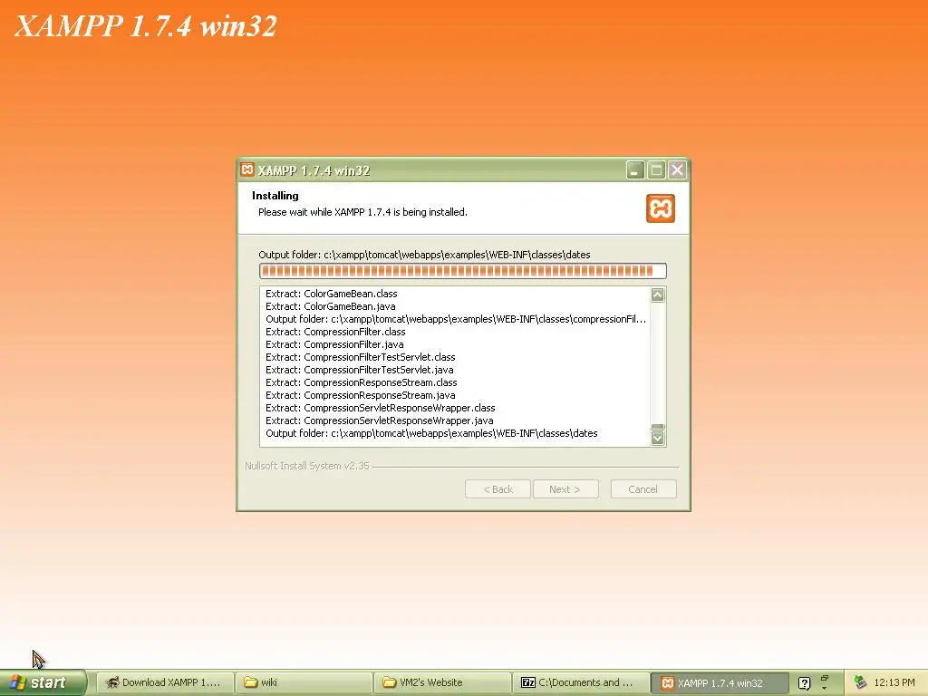Click the installation progress bar
Viewport: 928px width, 696px height.
pos(463,271)
